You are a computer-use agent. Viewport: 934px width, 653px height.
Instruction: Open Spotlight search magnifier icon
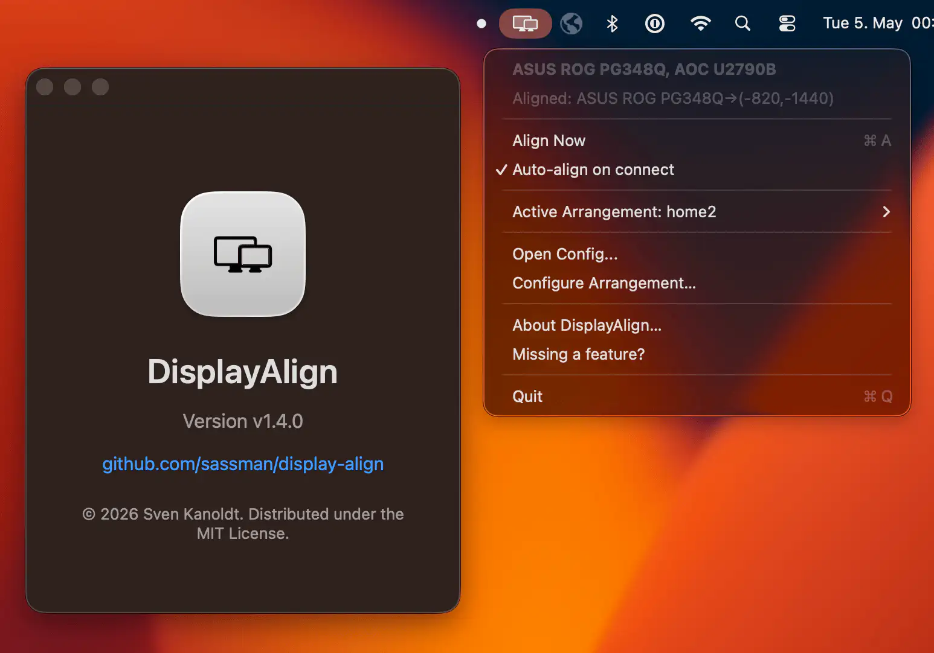click(742, 24)
